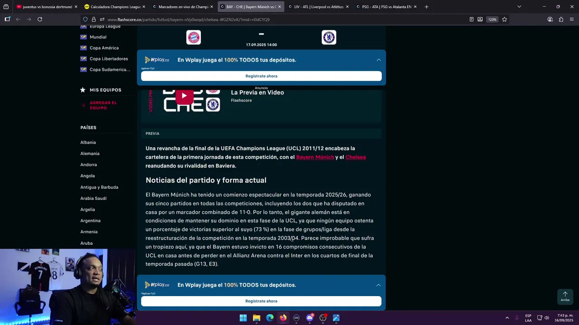Click the tracking protection shield icon
Image resolution: width=579 pixels, height=325 pixels.
pyautogui.click(x=85, y=19)
